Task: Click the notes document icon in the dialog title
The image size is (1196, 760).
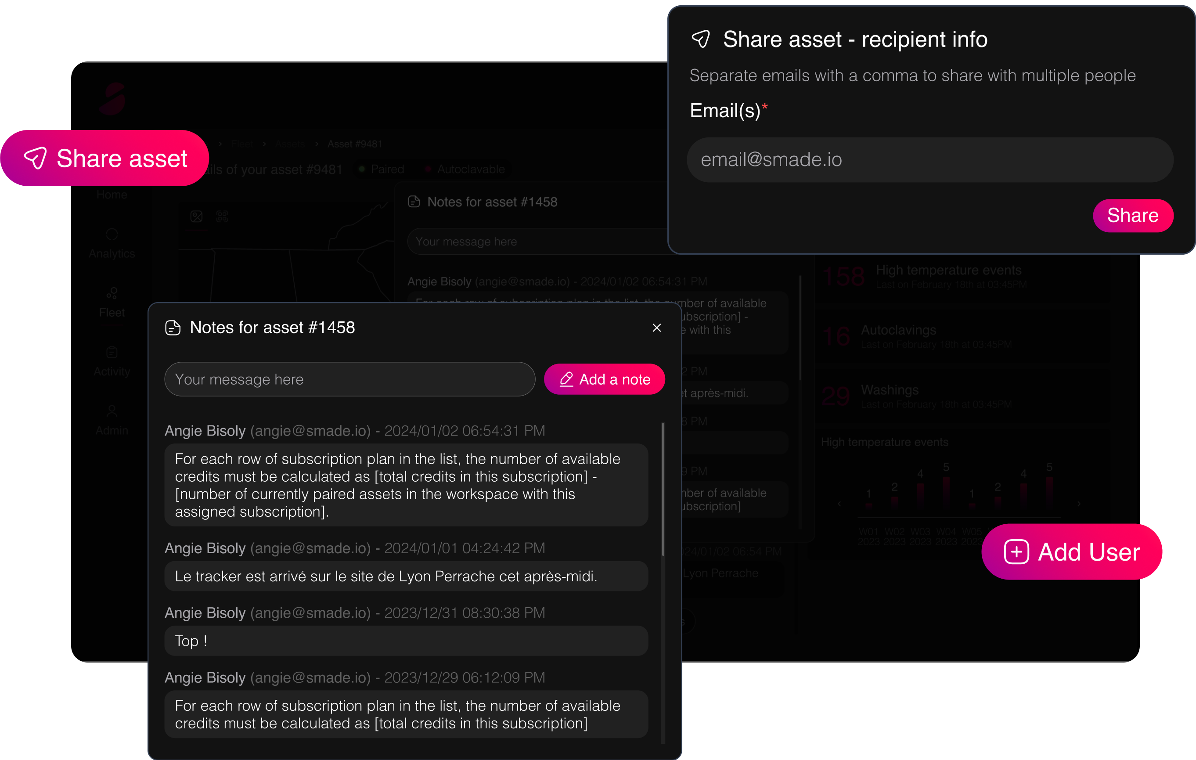Action: [173, 328]
